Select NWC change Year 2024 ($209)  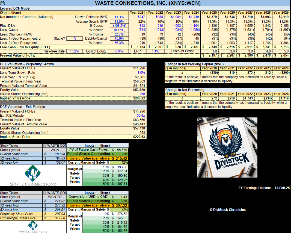click(281, 73)
